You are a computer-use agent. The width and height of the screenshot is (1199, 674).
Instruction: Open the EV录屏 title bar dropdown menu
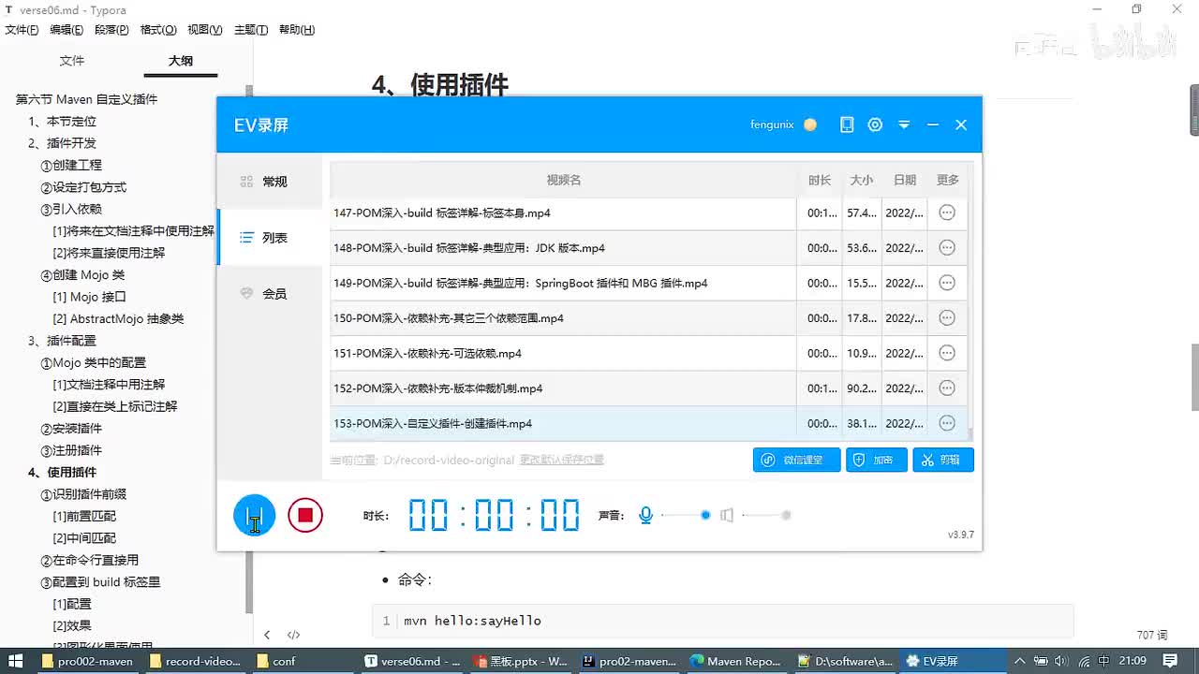(x=904, y=125)
